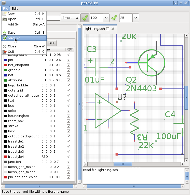The height and width of the screenshot is (195, 190).
Task: Click the Save icon in File menu
Action: (x=5, y=33)
